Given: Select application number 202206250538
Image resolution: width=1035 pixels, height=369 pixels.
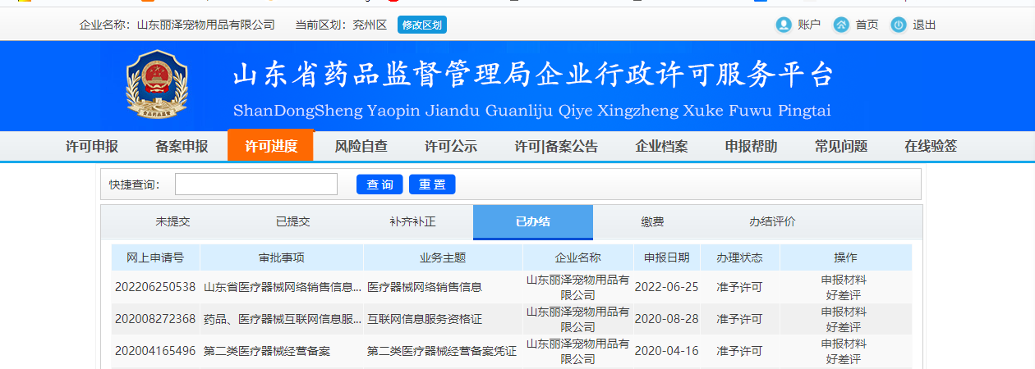Looking at the screenshot, I should (x=155, y=287).
